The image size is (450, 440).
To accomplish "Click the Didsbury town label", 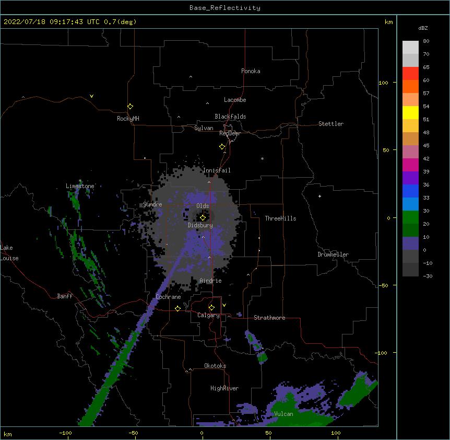I will [x=200, y=225].
